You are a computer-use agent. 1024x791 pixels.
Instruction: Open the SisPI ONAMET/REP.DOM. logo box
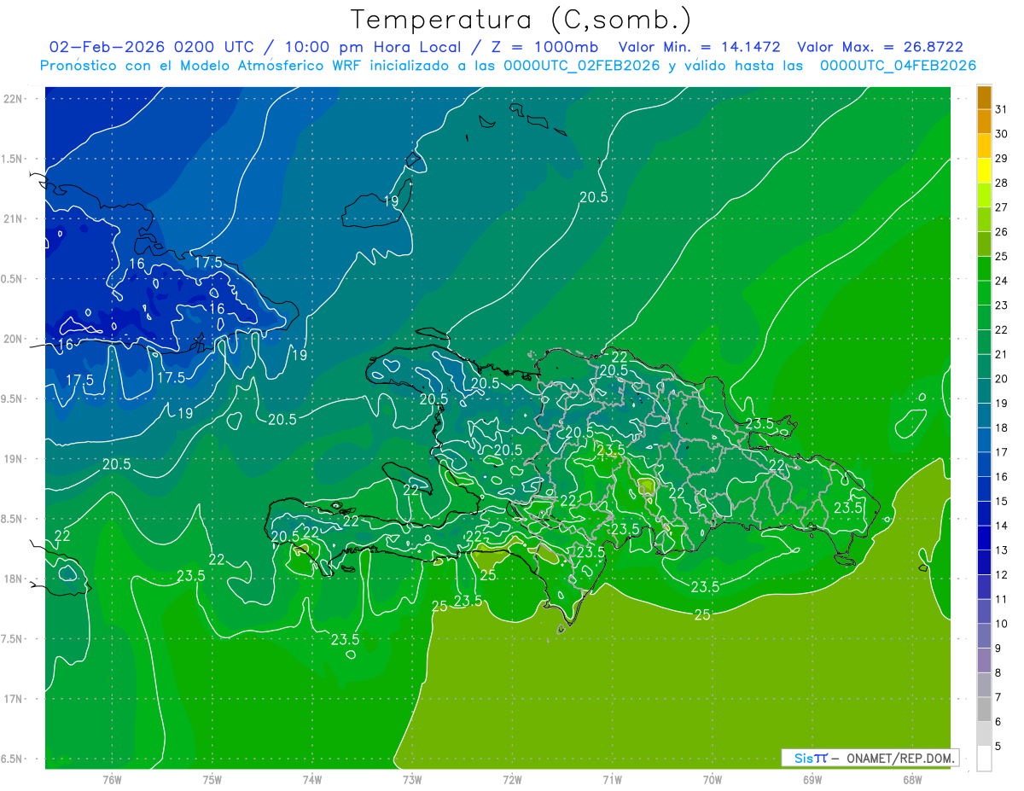pyautogui.click(x=870, y=758)
